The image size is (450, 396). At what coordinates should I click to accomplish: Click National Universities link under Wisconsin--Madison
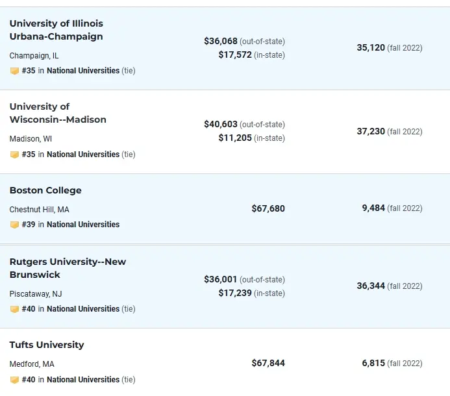(x=83, y=155)
